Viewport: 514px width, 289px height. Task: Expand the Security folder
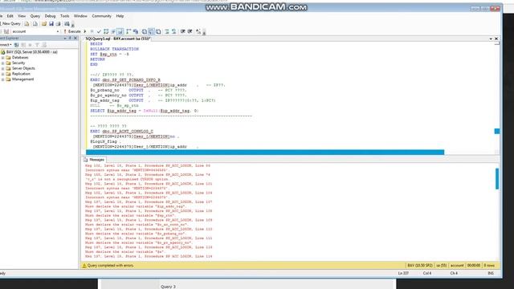[3, 63]
